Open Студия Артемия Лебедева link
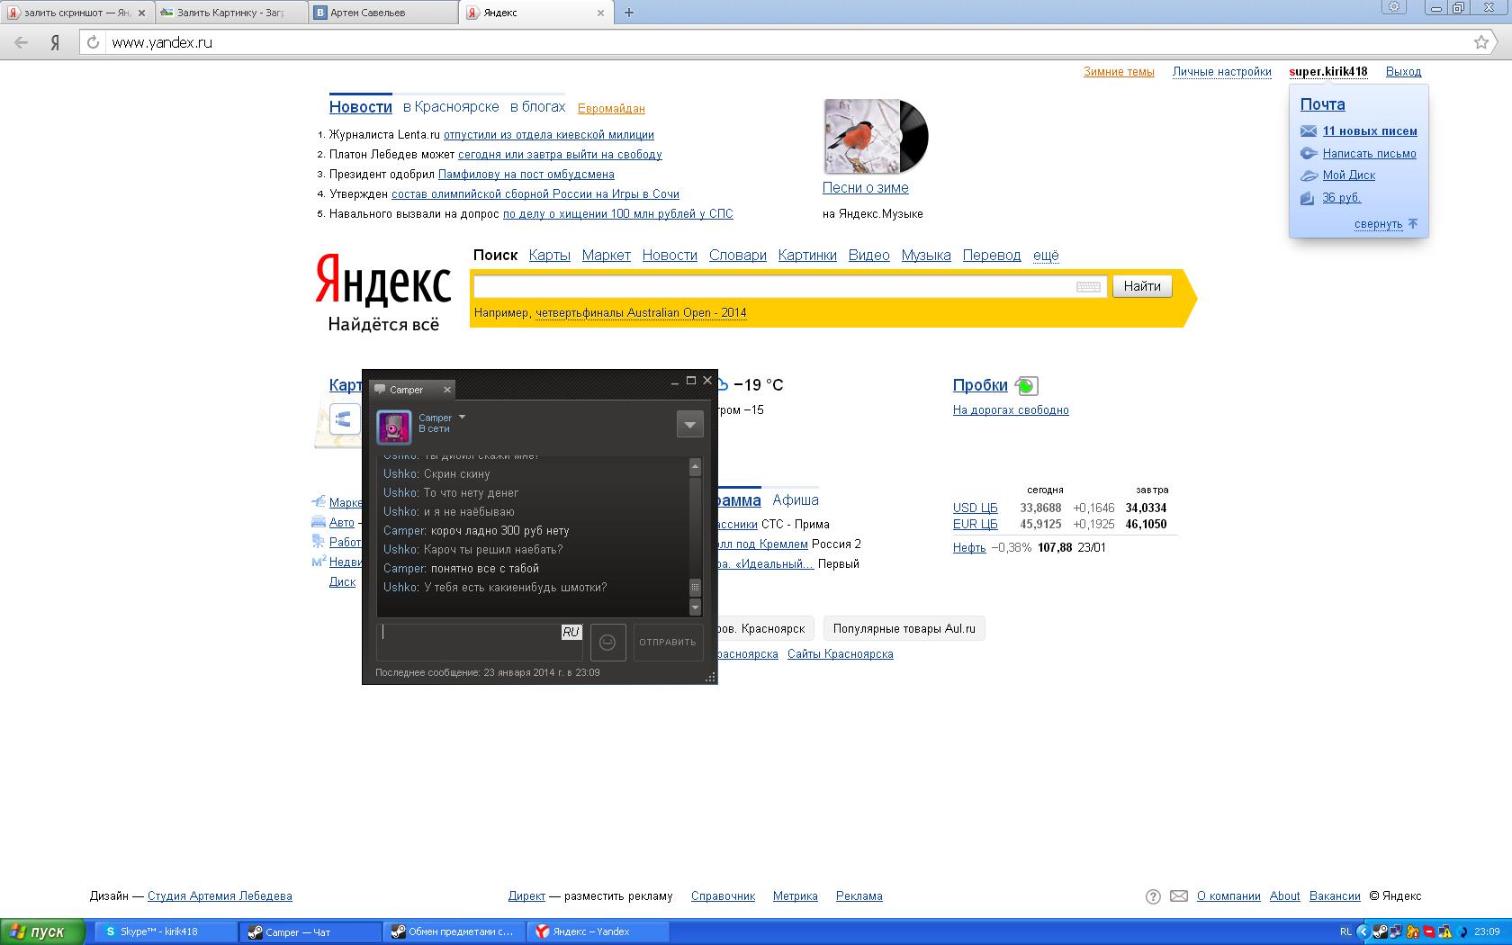Image resolution: width=1512 pixels, height=945 pixels. coord(220,896)
